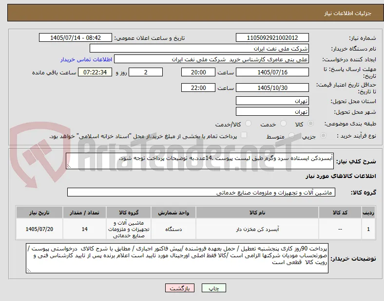Click the resize handle of buyer notes textarea
Screen dimensions: 384x301
click(29, 270)
